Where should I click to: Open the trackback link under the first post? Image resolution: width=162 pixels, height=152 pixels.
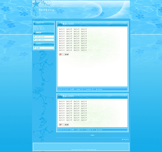click(x=89, y=89)
